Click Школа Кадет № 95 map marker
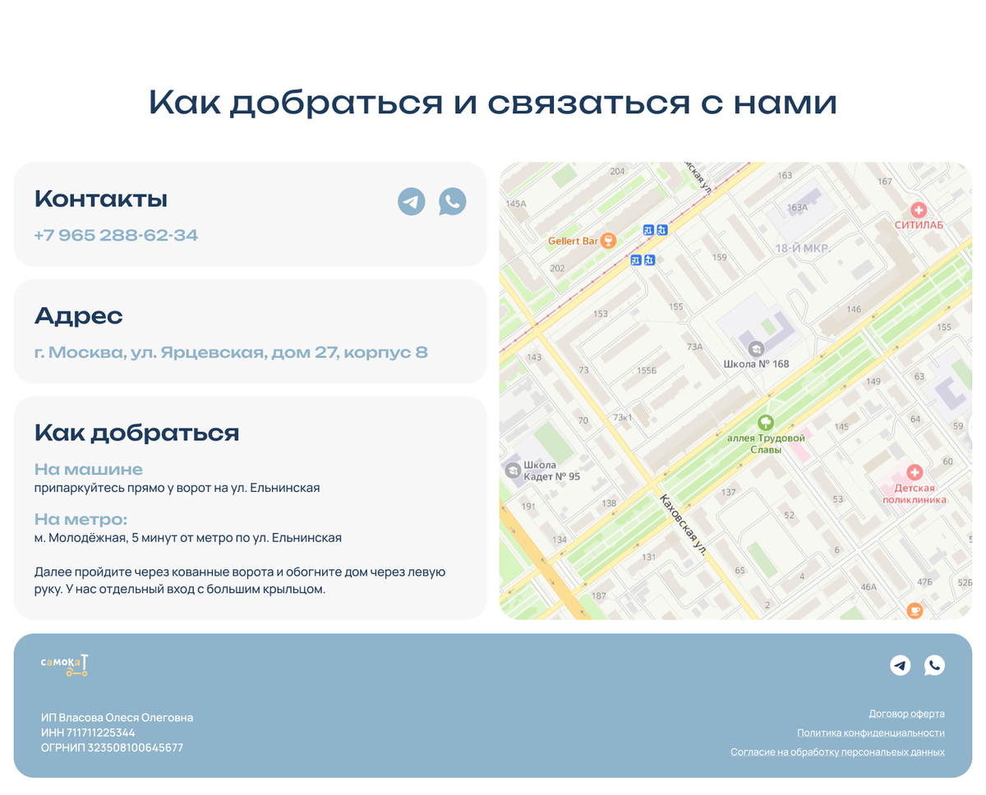The height and width of the screenshot is (795, 986). click(x=512, y=470)
